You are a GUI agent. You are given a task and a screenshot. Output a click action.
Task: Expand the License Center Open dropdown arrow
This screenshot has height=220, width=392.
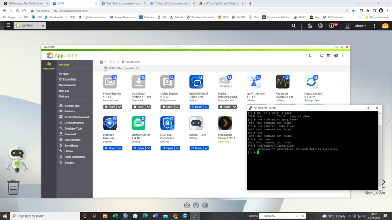148,148
